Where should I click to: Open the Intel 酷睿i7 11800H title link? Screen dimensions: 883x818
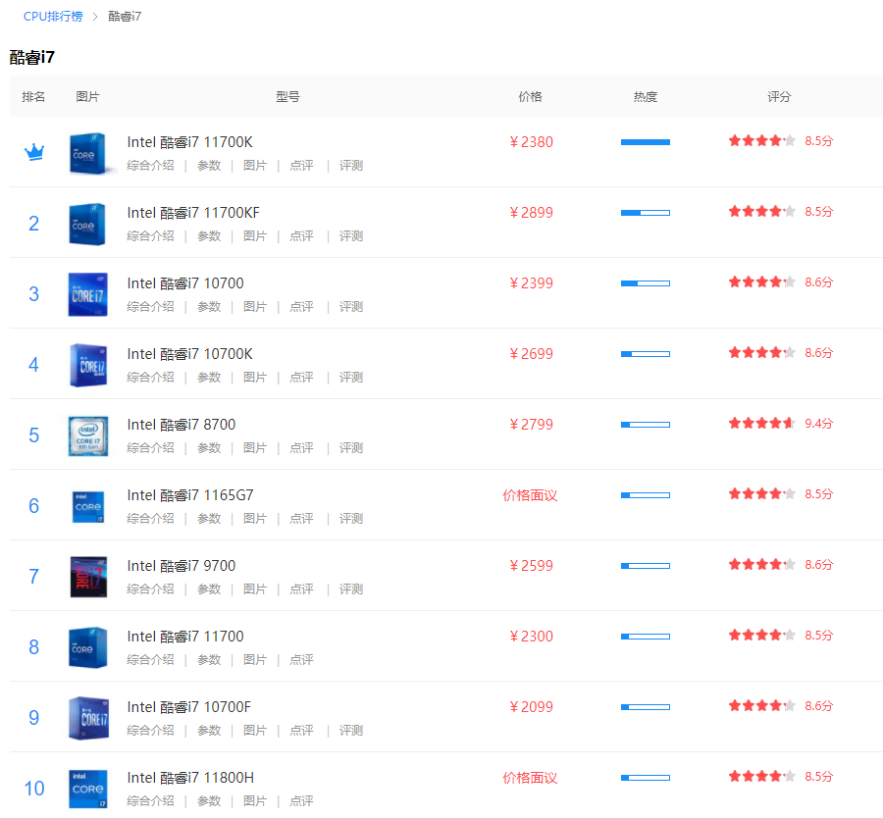[190, 778]
